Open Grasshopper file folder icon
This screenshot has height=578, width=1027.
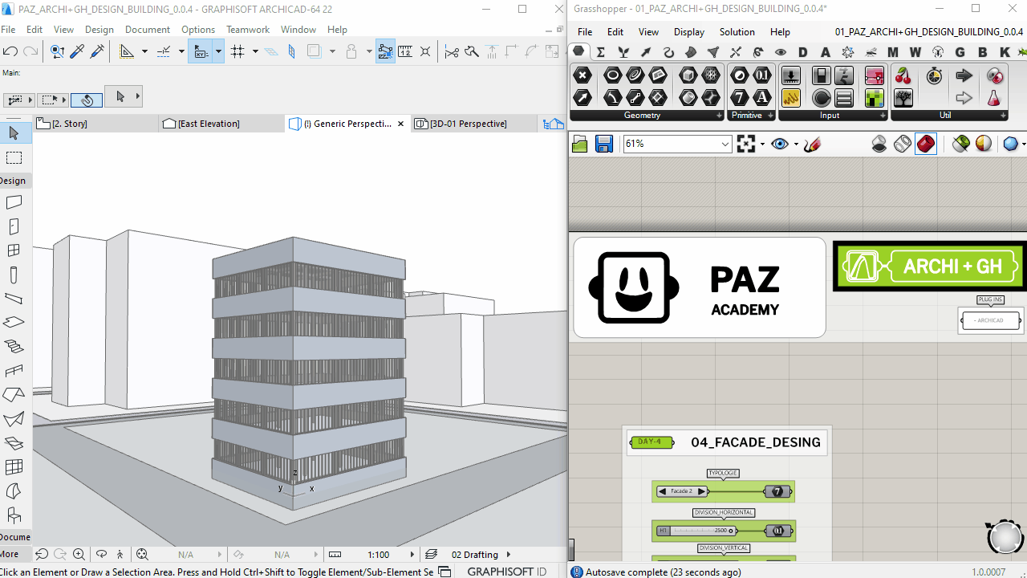click(580, 144)
